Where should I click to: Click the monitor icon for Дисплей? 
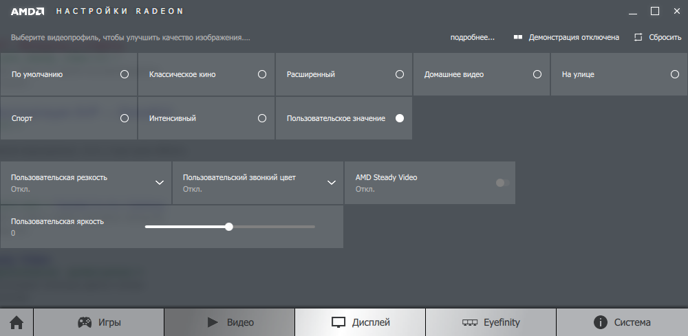(338, 322)
